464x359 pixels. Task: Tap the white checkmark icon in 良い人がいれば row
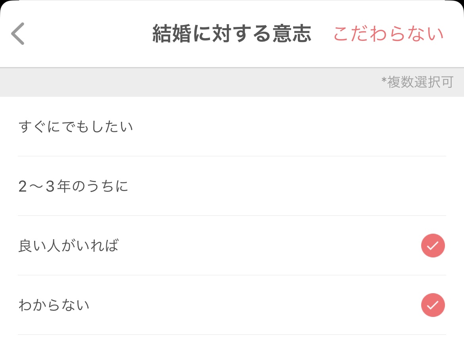click(433, 246)
